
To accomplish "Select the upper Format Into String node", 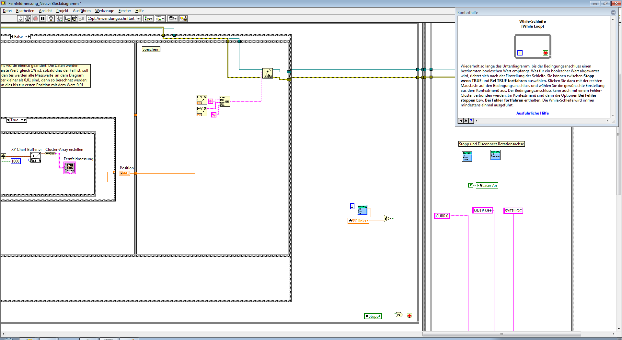I will point(202,100).
